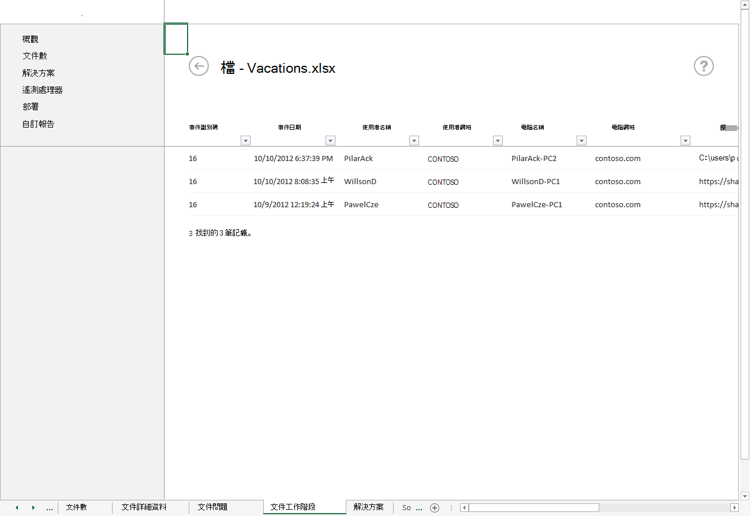Click the 使用者名稱 column header
751x516 pixels.
click(376, 127)
